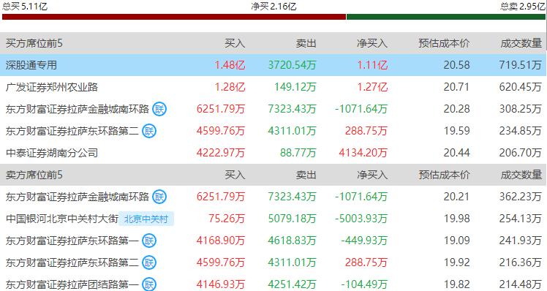Click 成交数量 header in buyer table
Screen dimensions: 547x291
pyautogui.click(x=521, y=43)
